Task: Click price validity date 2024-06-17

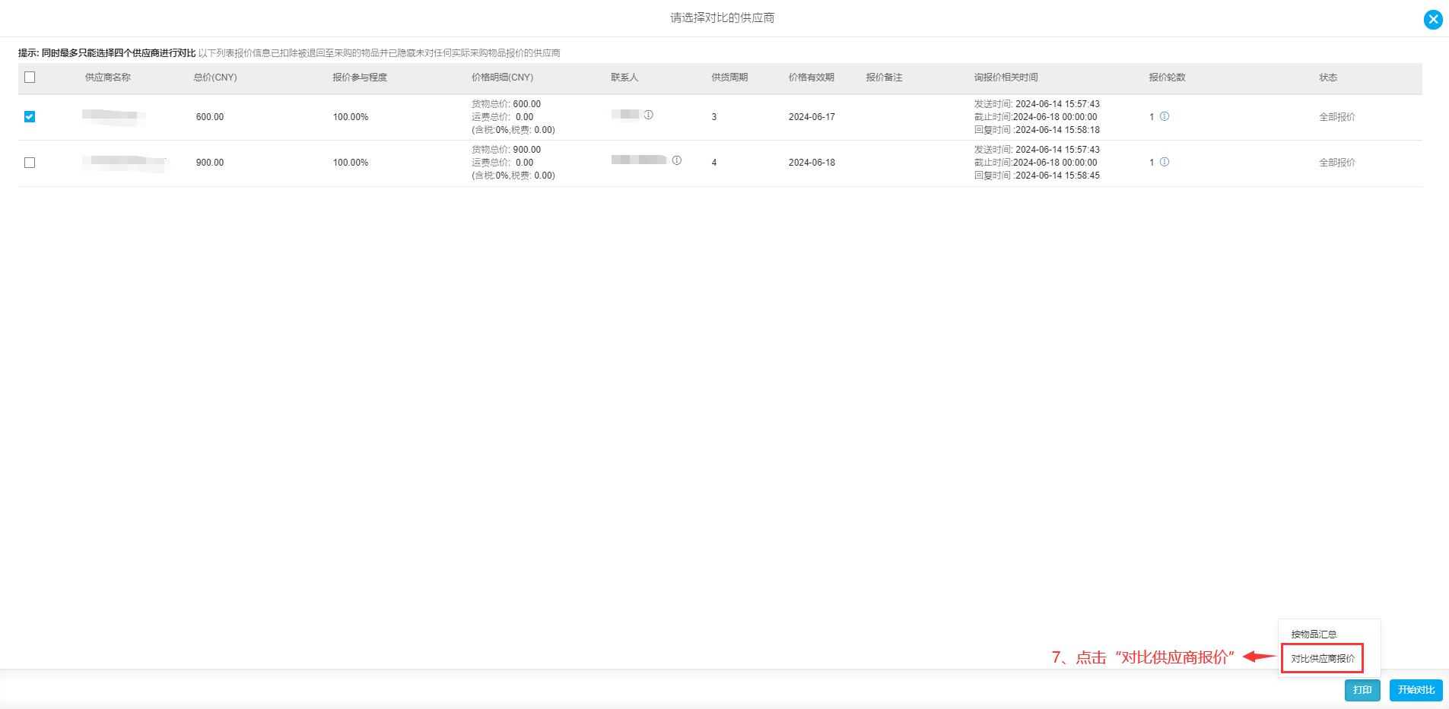Action: pyautogui.click(x=812, y=117)
